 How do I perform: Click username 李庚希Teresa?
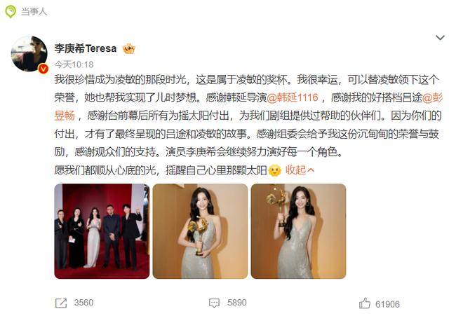click(86, 48)
